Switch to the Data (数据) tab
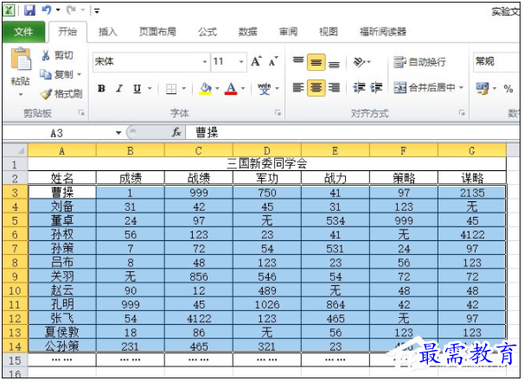524x381 pixels. tap(247, 32)
